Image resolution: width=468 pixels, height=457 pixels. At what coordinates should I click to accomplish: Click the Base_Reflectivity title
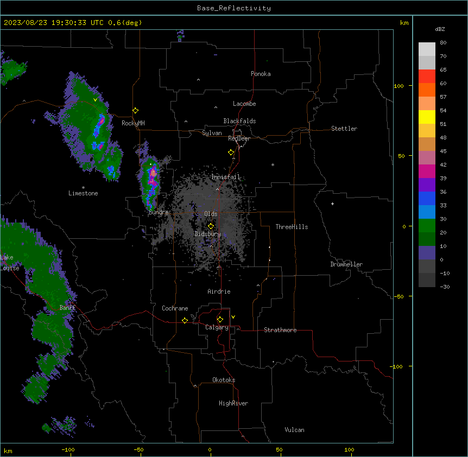coord(234,8)
